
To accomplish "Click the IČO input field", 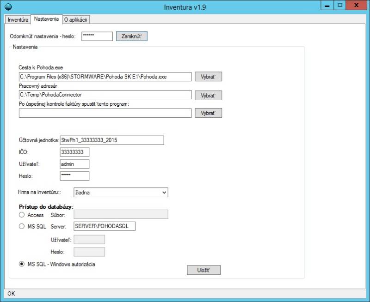I will tap(74, 152).
